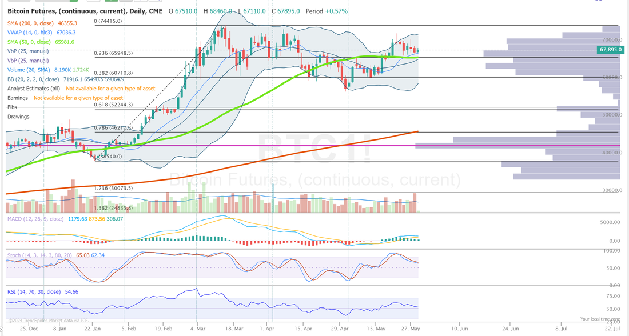
Task: Click the 1. Apr date on time axis
Action: pyautogui.click(x=267, y=329)
